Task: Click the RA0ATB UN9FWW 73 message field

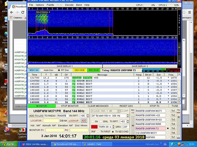Action: 150,129
